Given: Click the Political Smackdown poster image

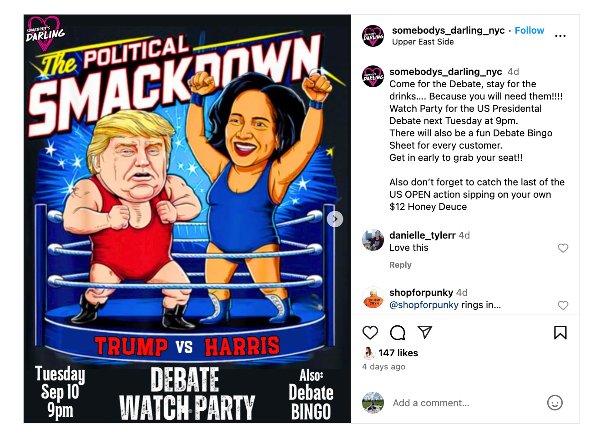Looking at the screenshot, I should [187, 219].
